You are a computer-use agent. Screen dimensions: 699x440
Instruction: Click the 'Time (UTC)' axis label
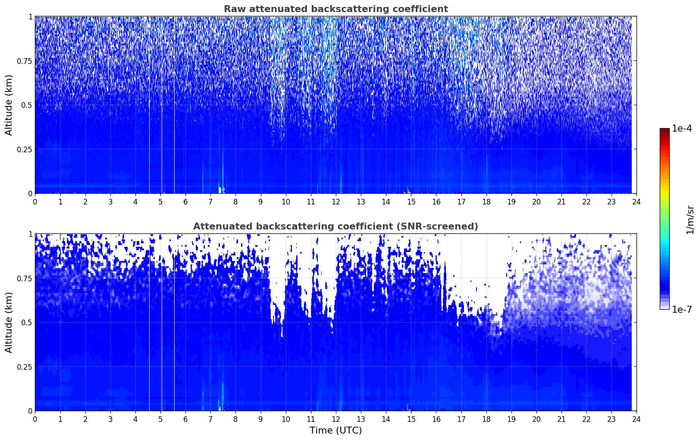(336, 431)
